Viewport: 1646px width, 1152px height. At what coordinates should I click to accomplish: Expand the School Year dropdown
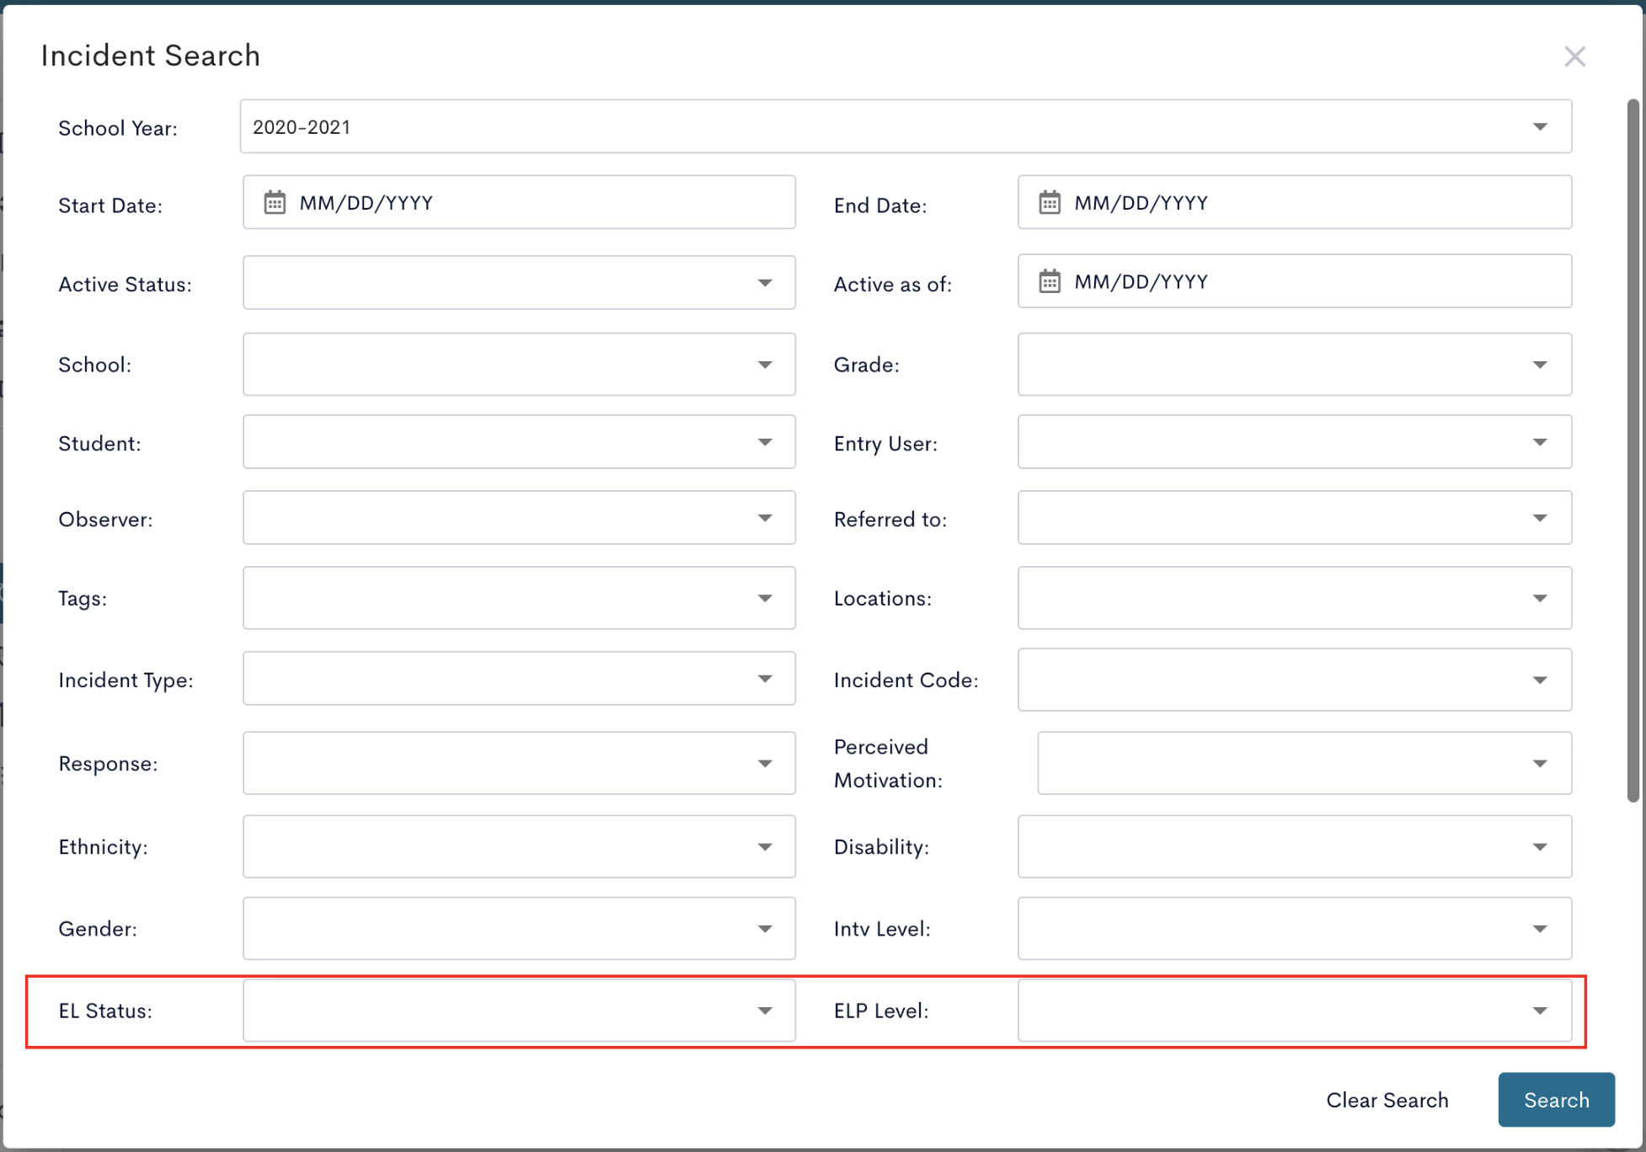[x=906, y=126]
